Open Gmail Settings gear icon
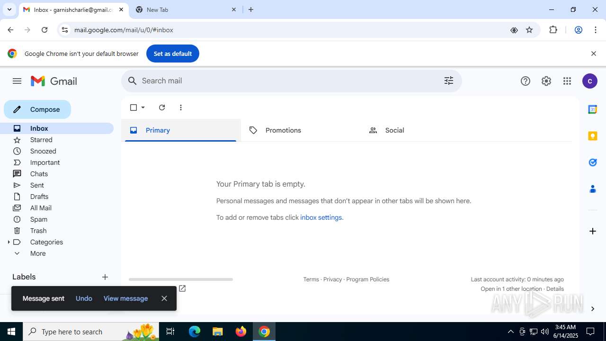Screen dimensions: 606x341 click(546, 81)
